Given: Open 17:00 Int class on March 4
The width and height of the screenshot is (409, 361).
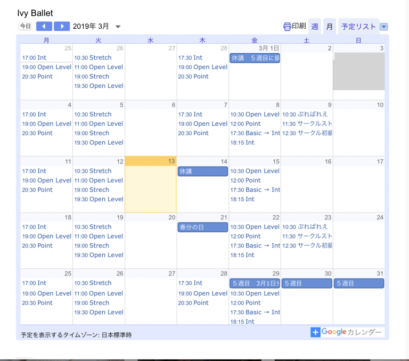Looking at the screenshot, I should point(34,114).
